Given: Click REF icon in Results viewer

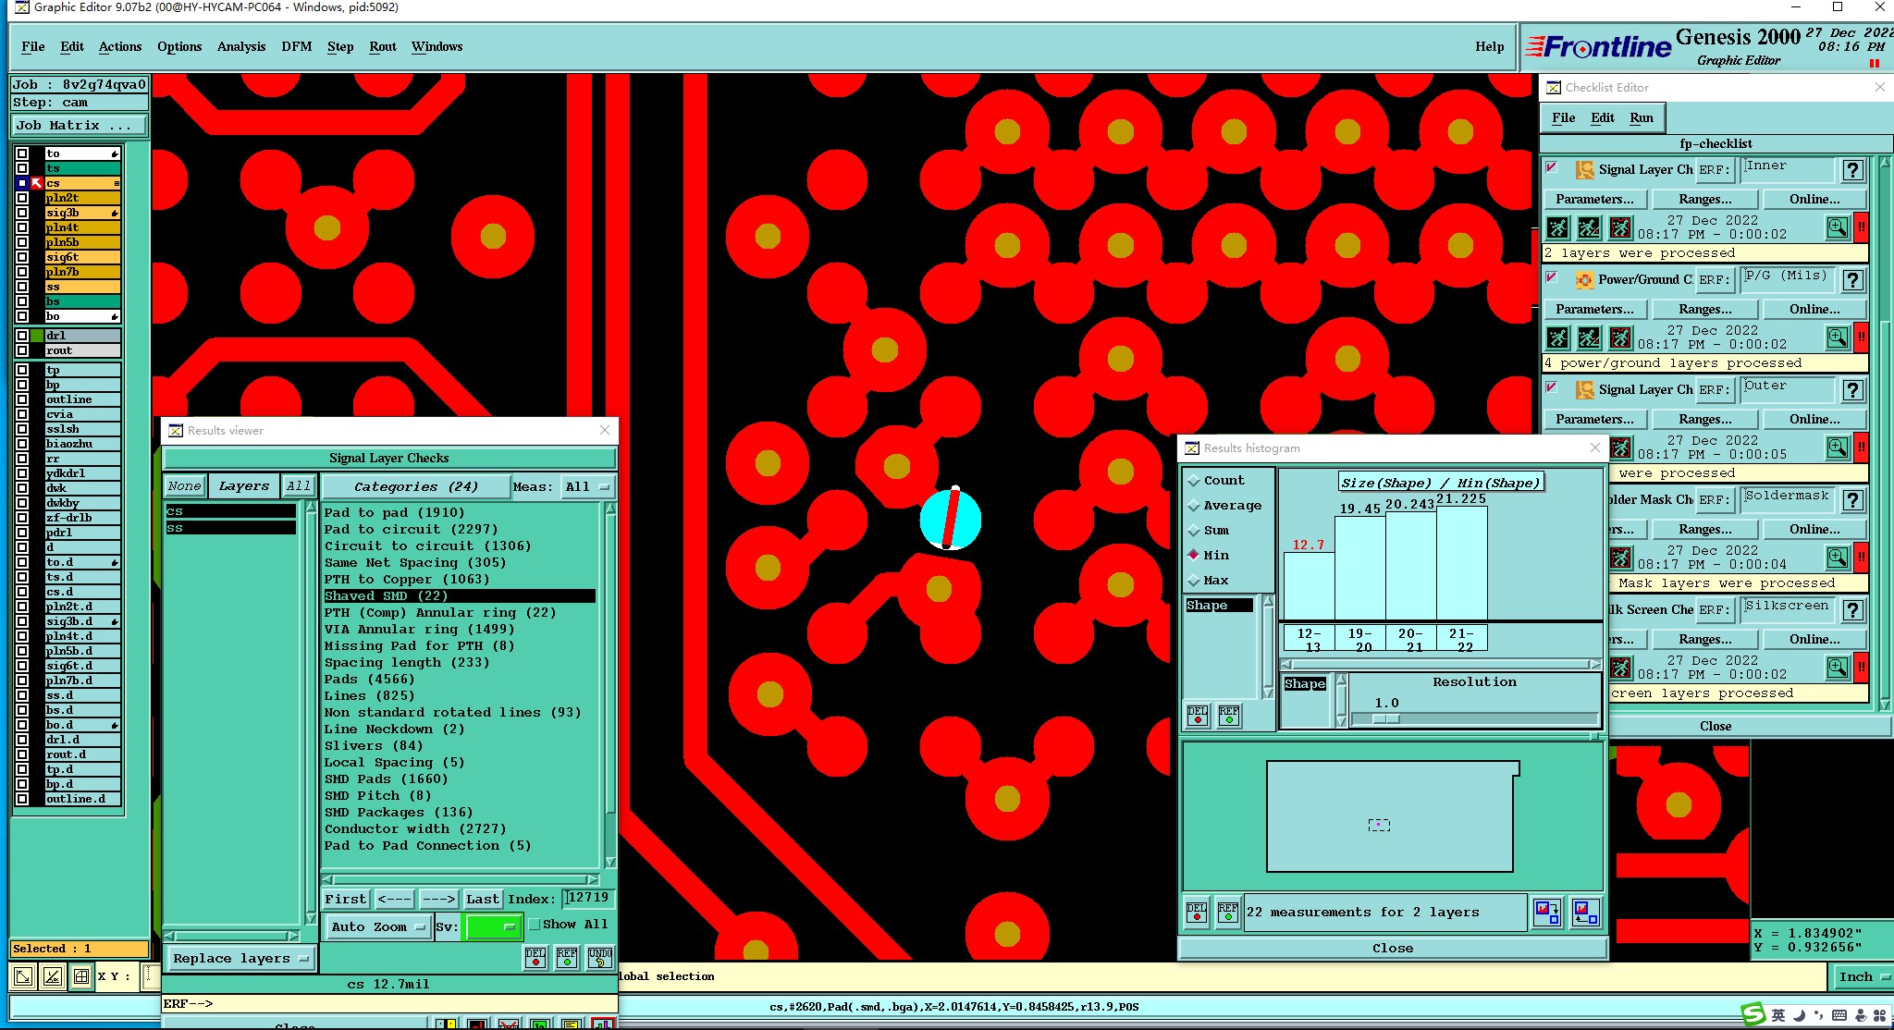Looking at the screenshot, I should tap(567, 958).
